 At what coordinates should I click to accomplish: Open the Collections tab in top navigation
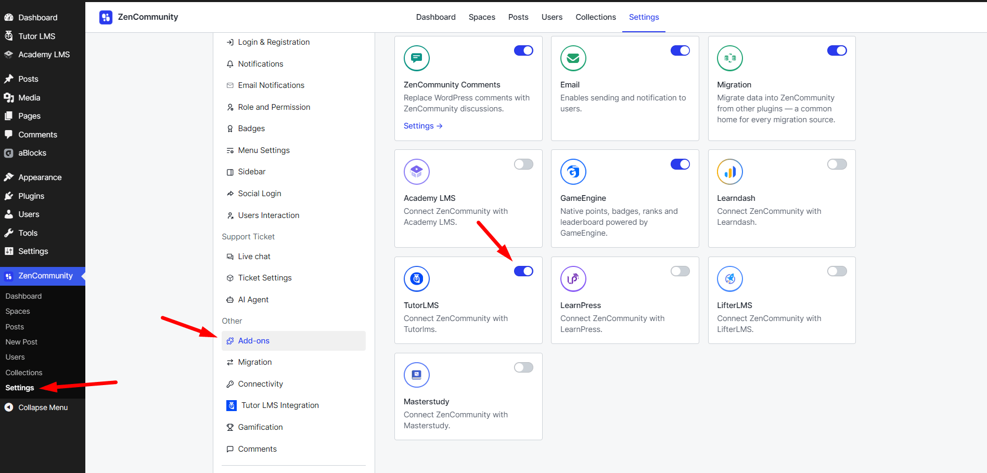(596, 17)
